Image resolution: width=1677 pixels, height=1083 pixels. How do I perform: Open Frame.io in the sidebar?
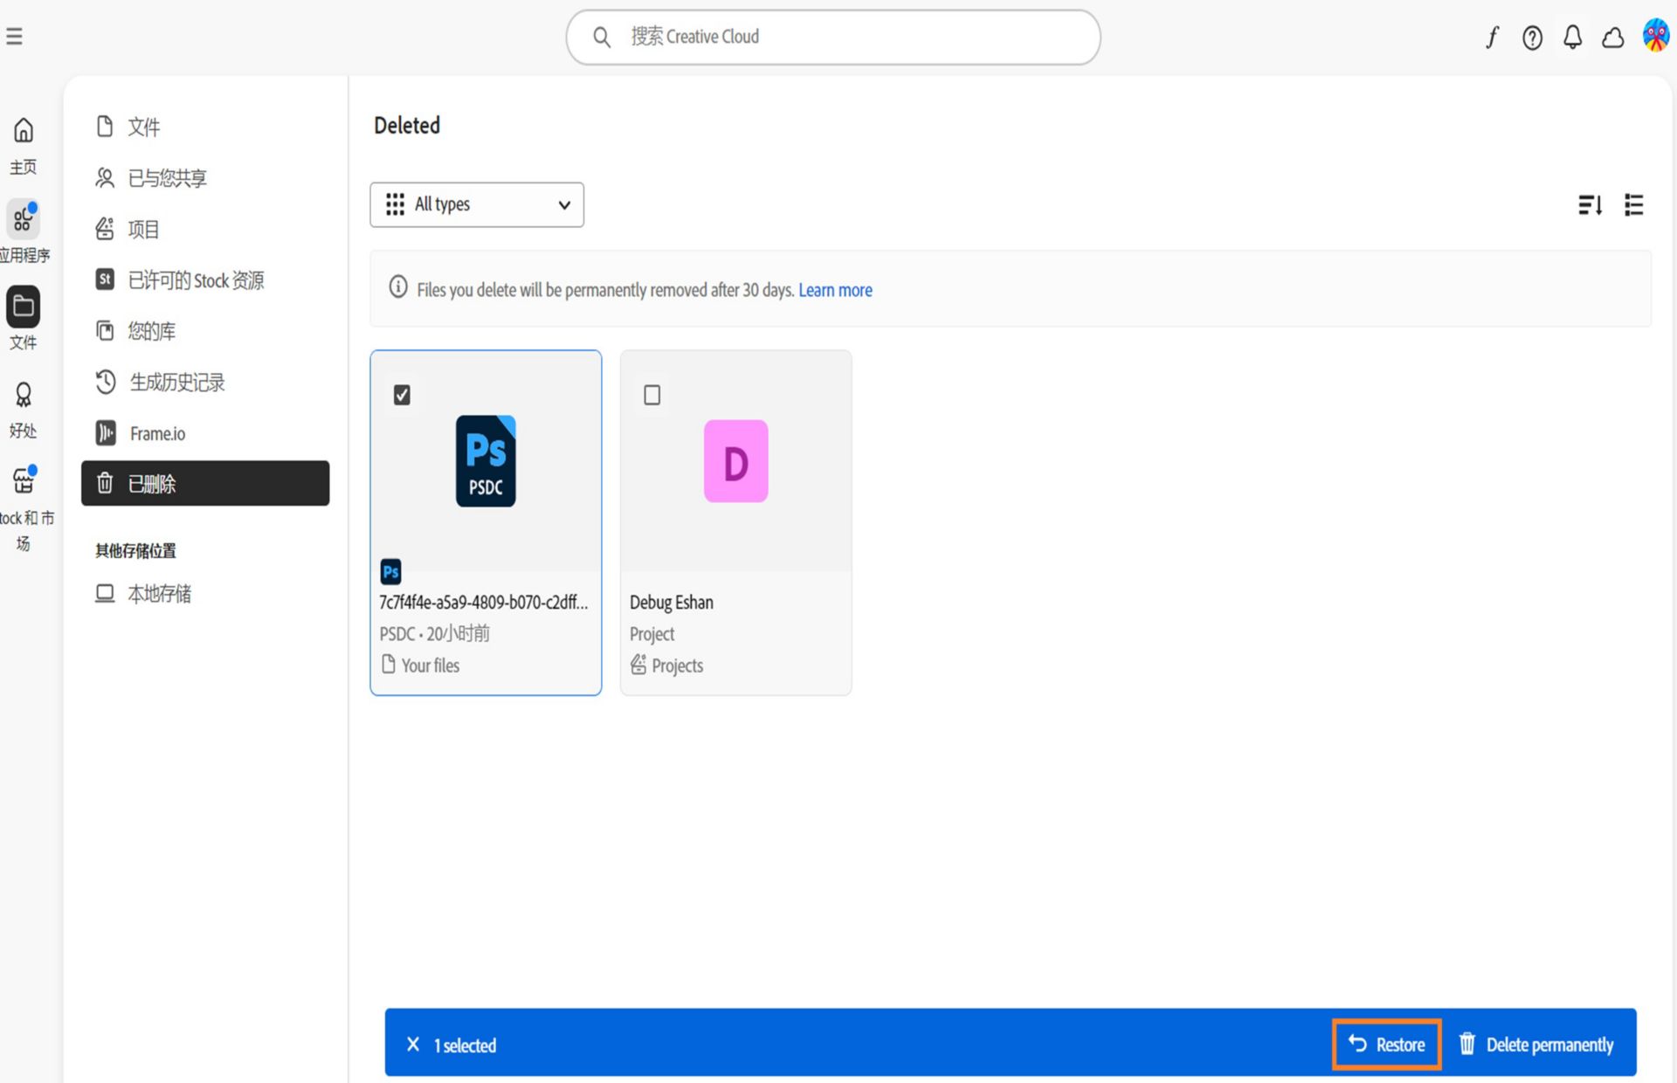pyautogui.click(x=205, y=433)
